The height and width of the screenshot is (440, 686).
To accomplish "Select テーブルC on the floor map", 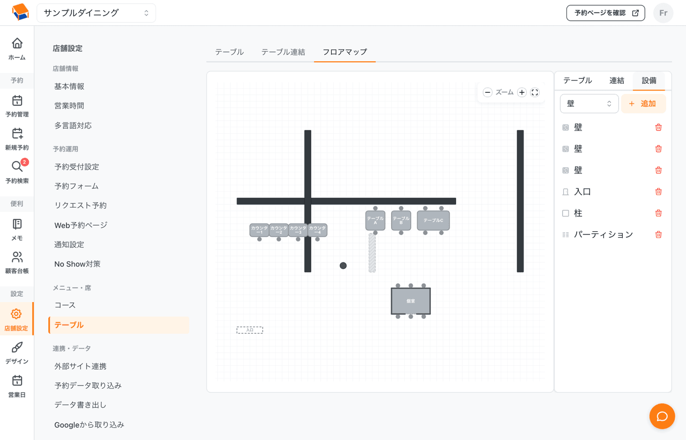I will pos(433,221).
